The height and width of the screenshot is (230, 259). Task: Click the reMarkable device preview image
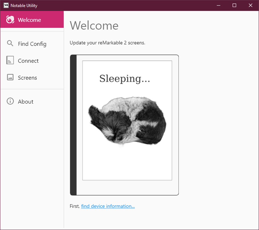click(x=124, y=124)
